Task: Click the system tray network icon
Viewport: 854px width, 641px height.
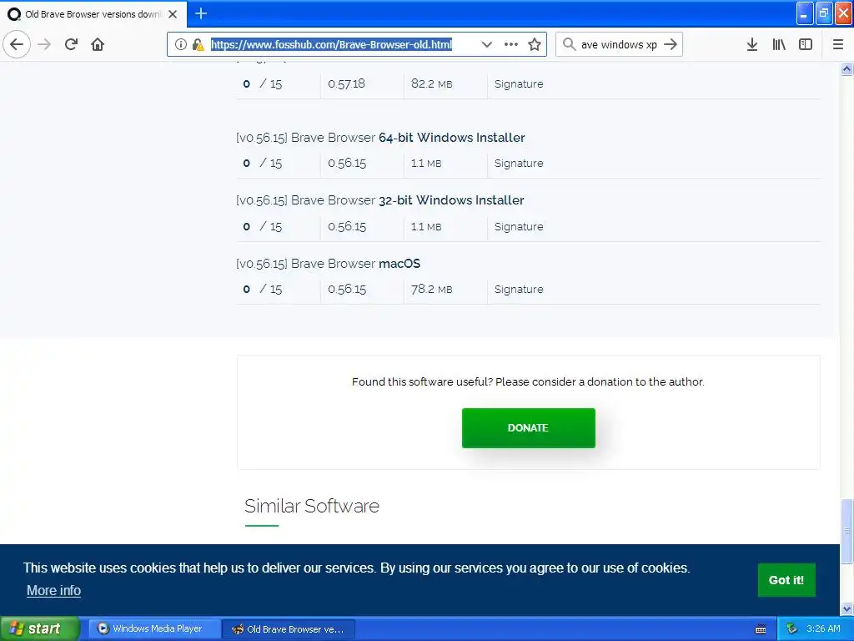Action: point(792,629)
